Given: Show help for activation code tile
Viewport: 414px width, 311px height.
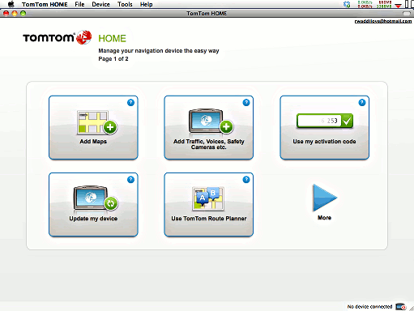Looking at the screenshot, I should (362, 103).
